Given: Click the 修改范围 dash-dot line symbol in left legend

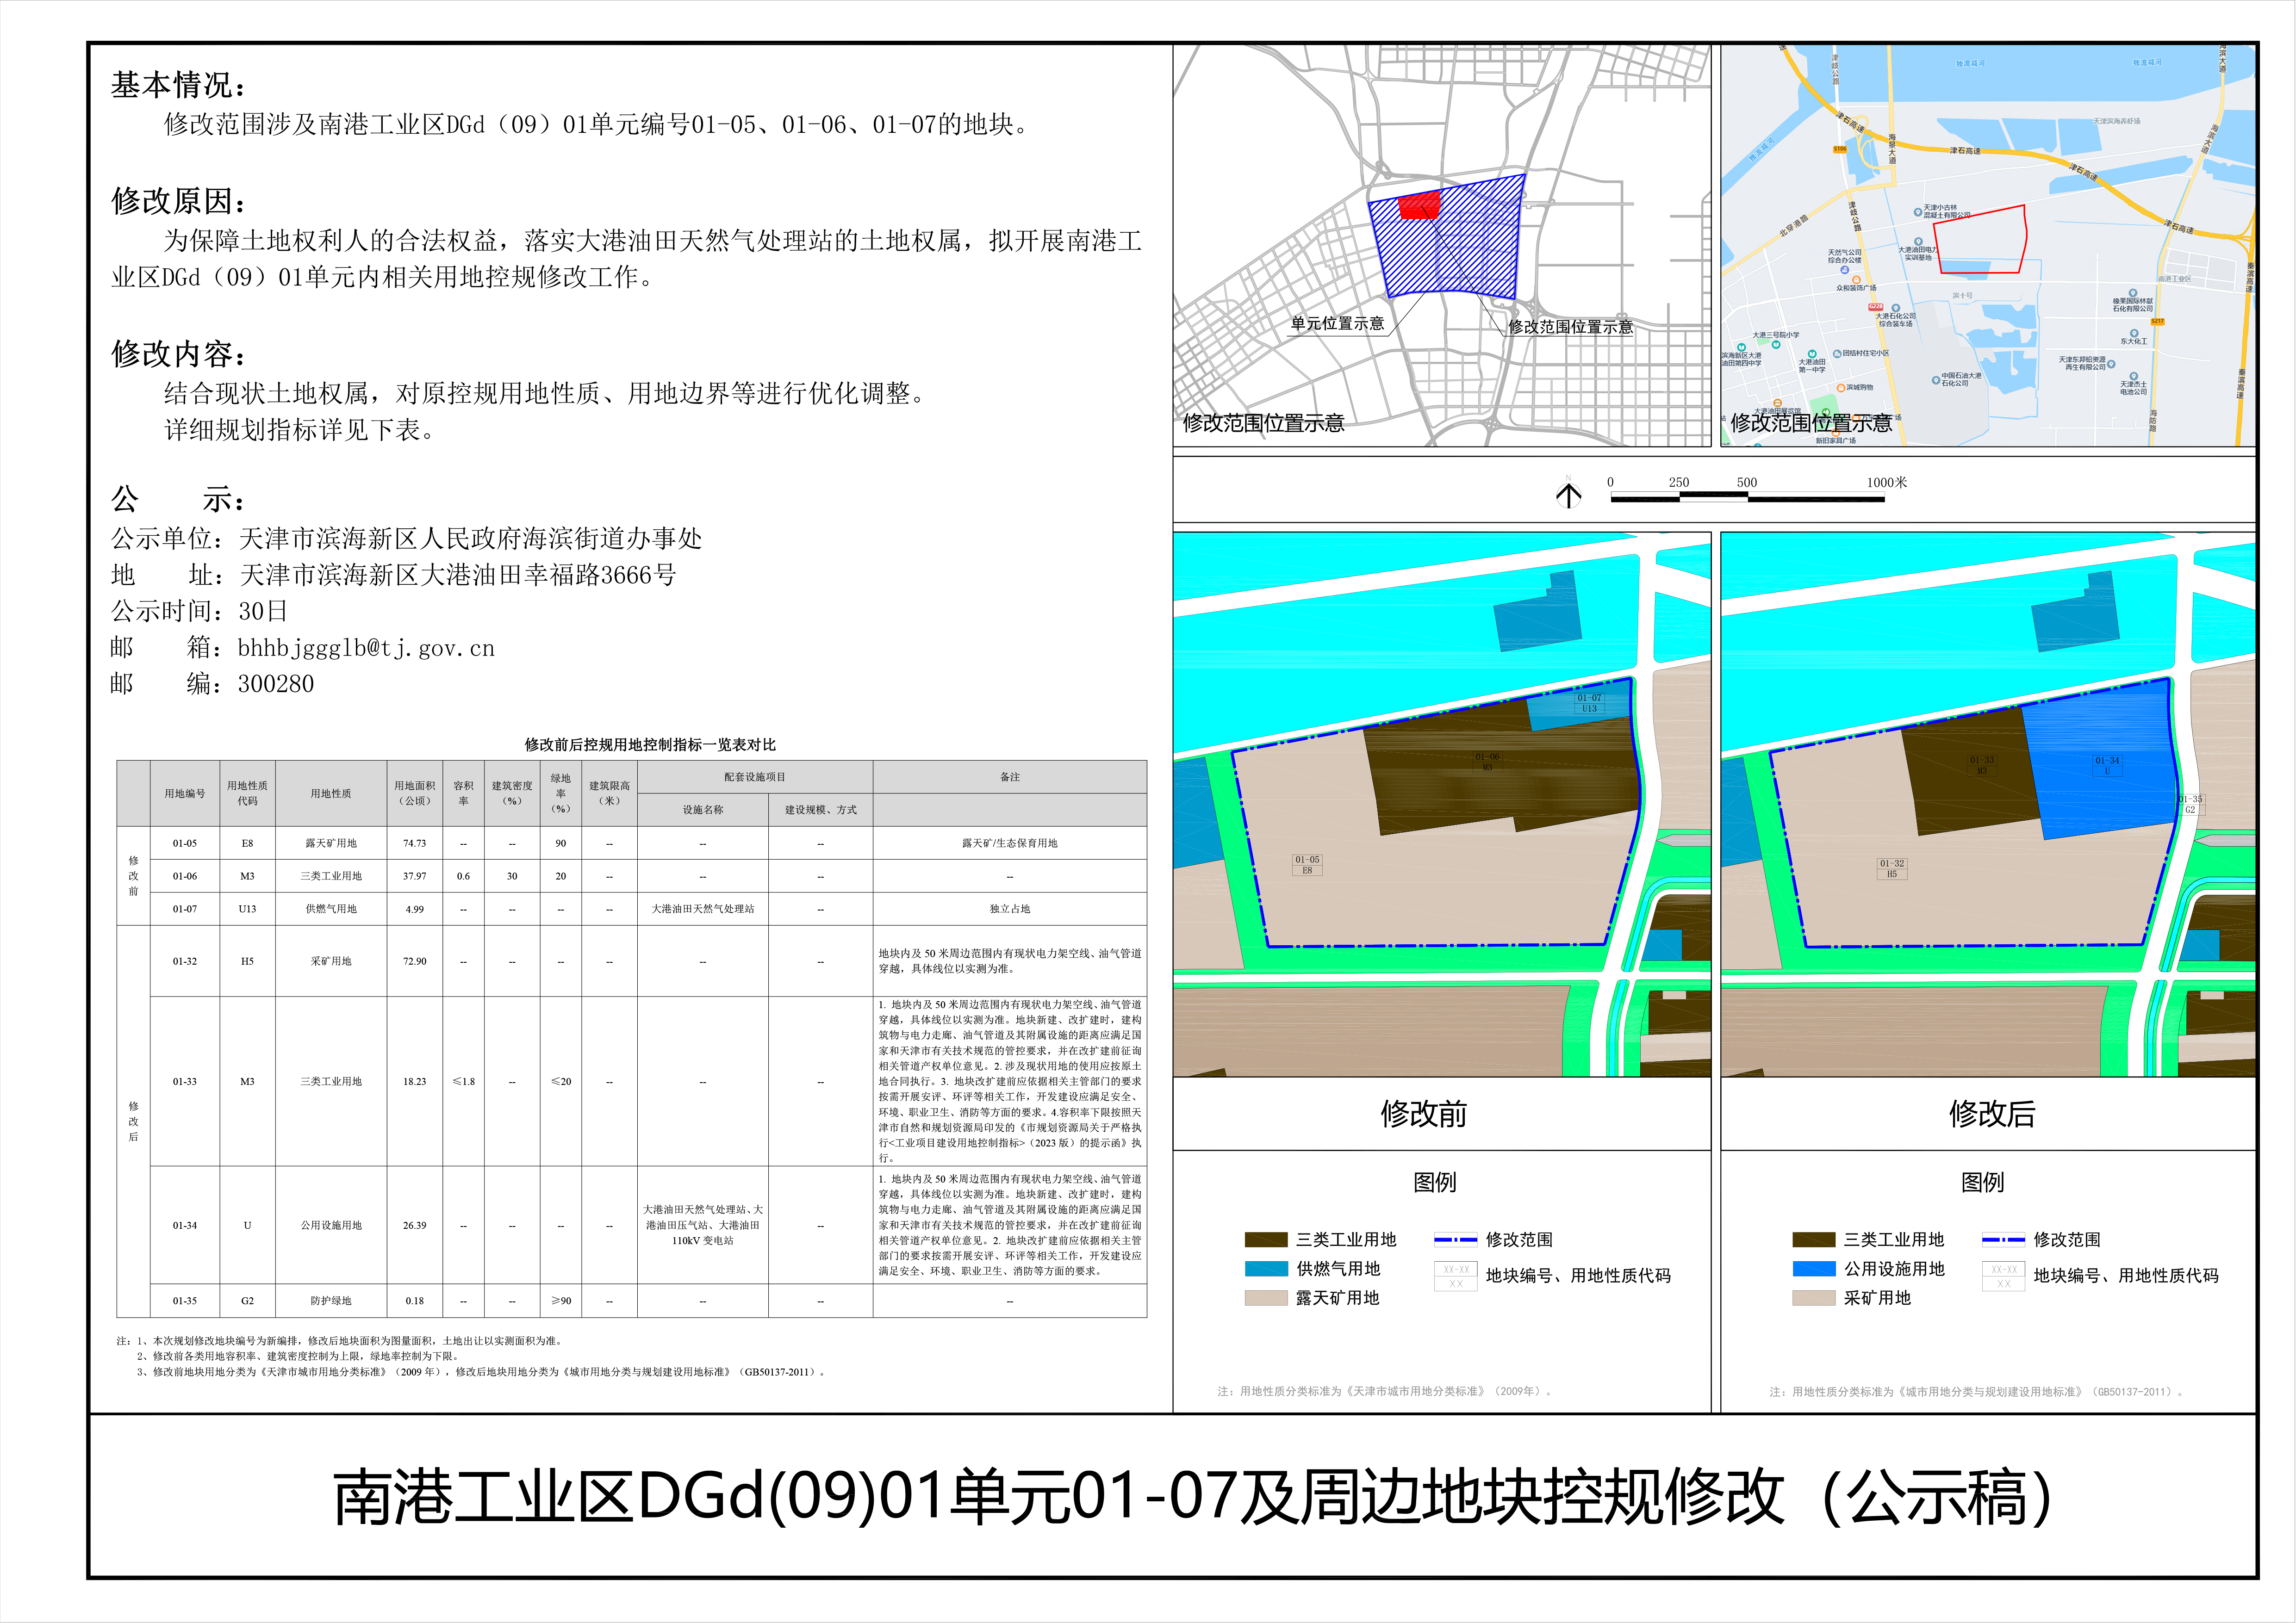Looking at the screenshot, I should [x=1455, y=1240].
